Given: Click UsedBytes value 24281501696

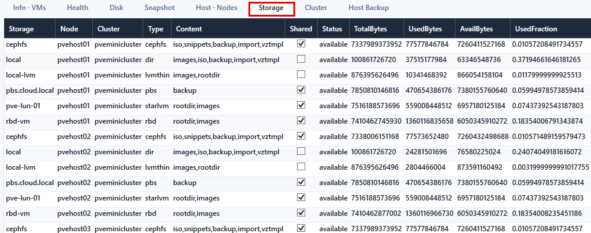Looking at the screenshot, I should [426, 151].
